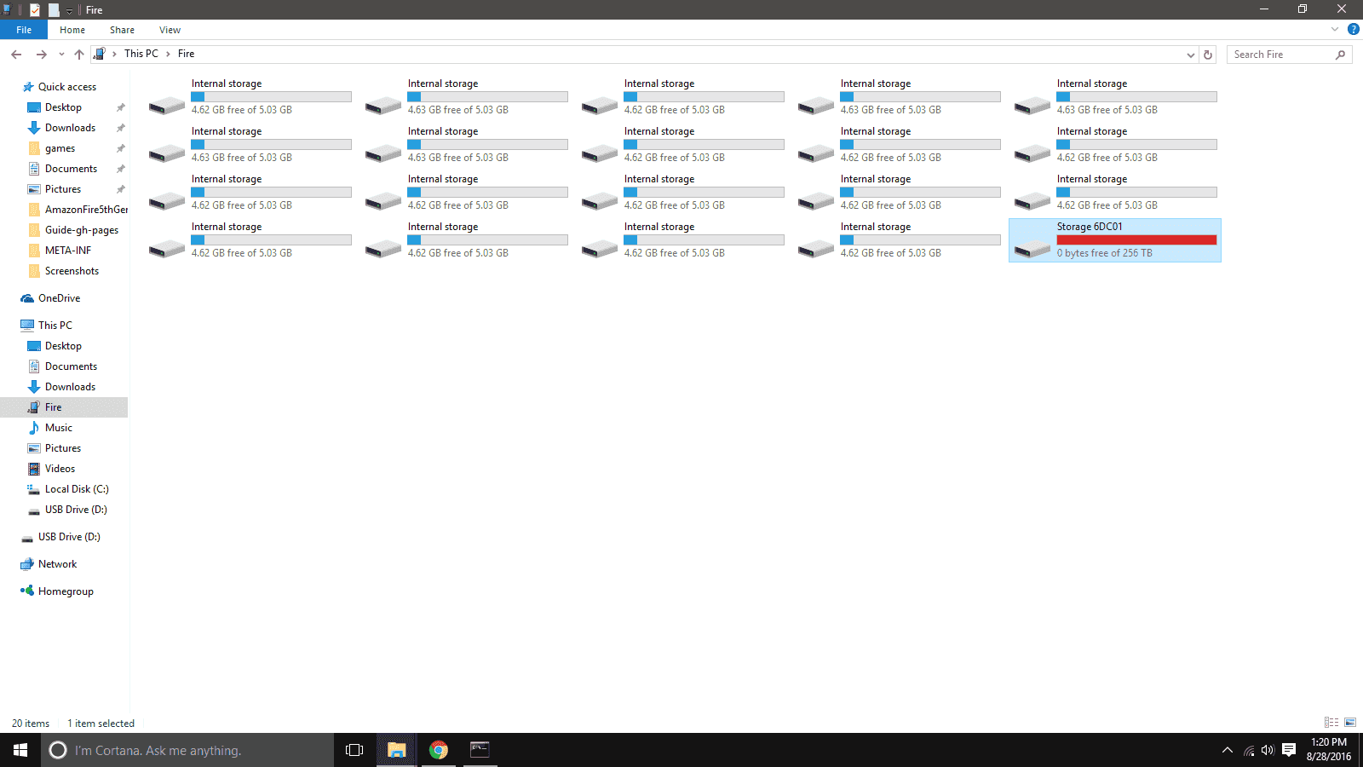Click Fire in the address breadcrumb
Screen dimensions: 1363x767
(186, 54)
